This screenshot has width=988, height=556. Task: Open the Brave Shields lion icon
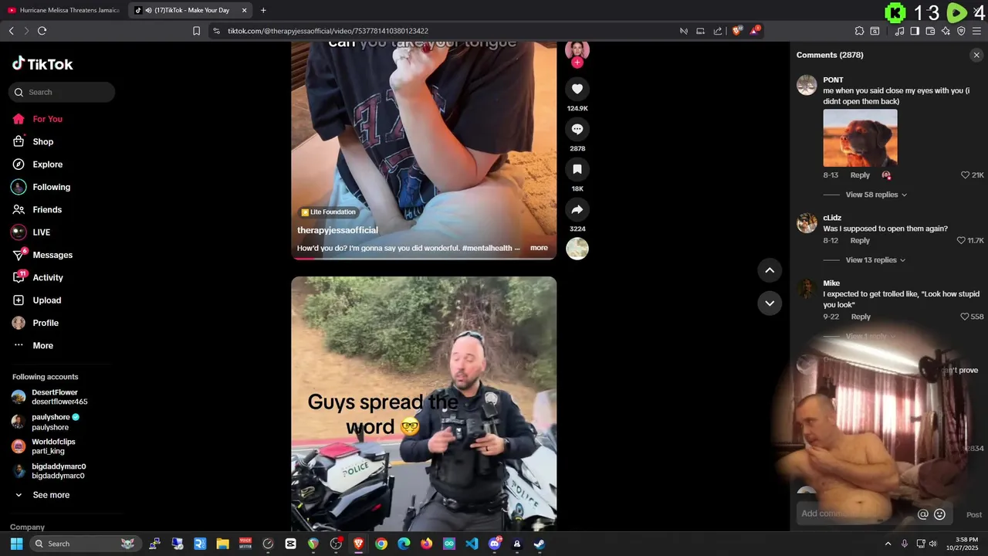coord(737,31)
